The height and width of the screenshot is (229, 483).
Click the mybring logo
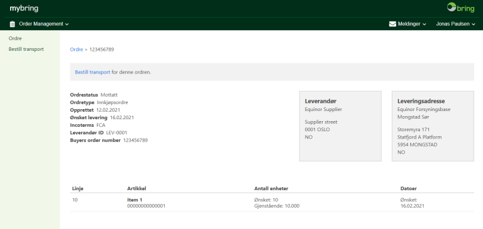(x=24, y=8)
